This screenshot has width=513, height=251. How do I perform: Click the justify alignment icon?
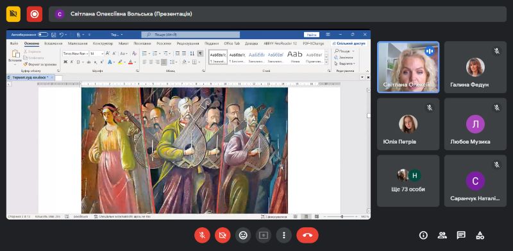[x=164, y=62]
